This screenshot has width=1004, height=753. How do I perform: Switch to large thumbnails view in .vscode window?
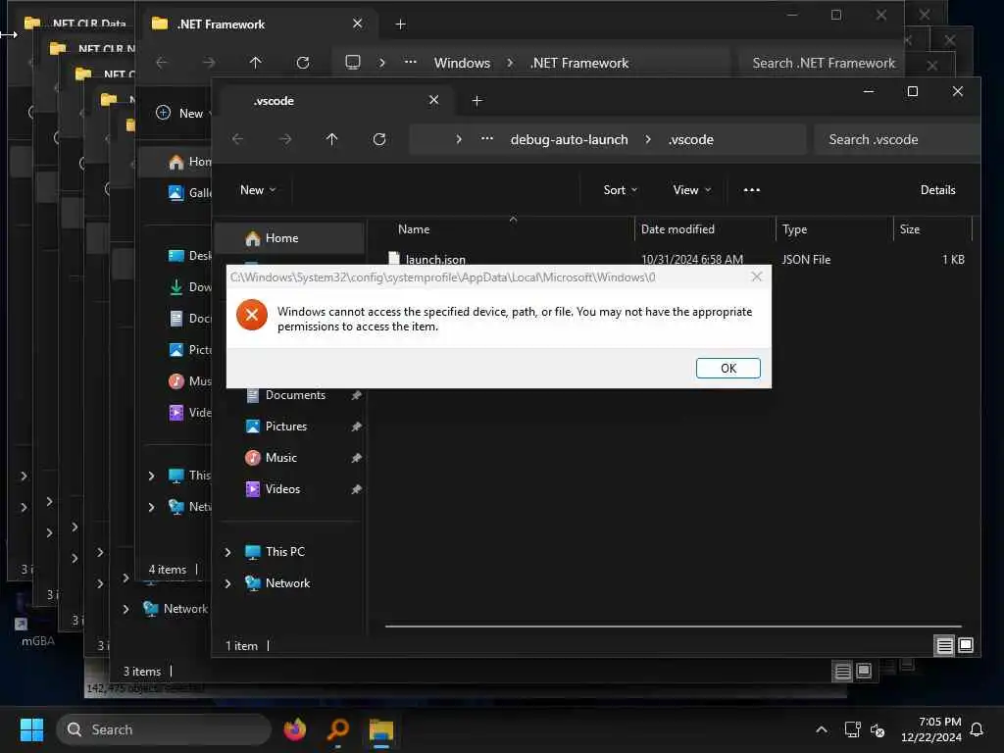tap(966, 645)
